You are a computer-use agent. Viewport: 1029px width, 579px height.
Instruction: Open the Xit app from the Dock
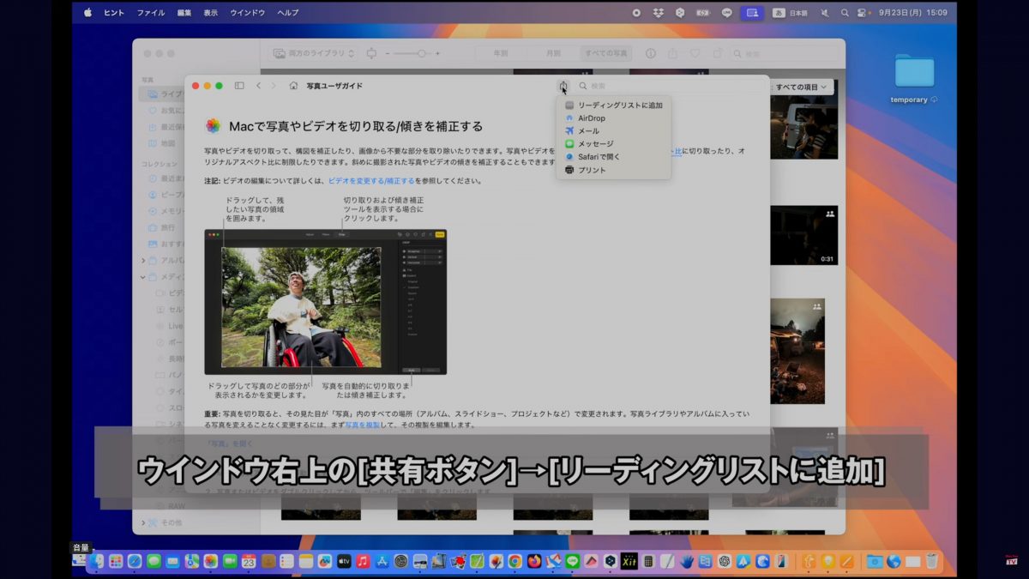629,561
